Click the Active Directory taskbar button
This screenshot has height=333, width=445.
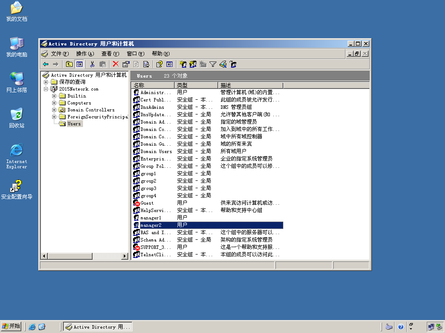[x=98, y=327]
